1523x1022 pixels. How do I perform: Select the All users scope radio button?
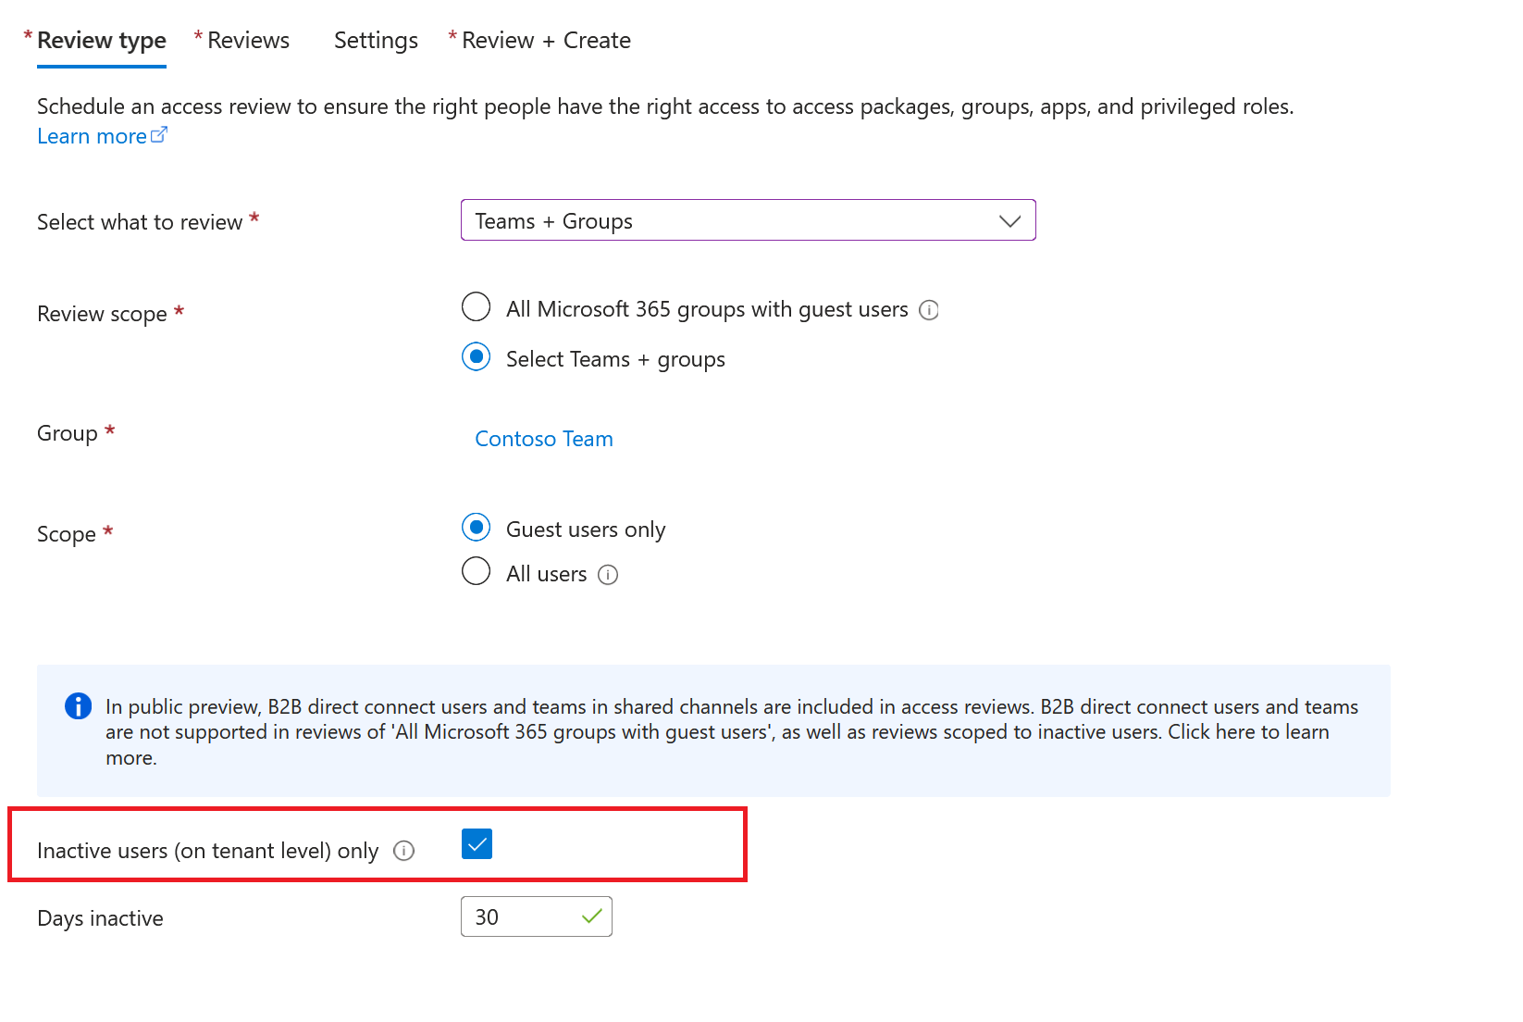477,571
